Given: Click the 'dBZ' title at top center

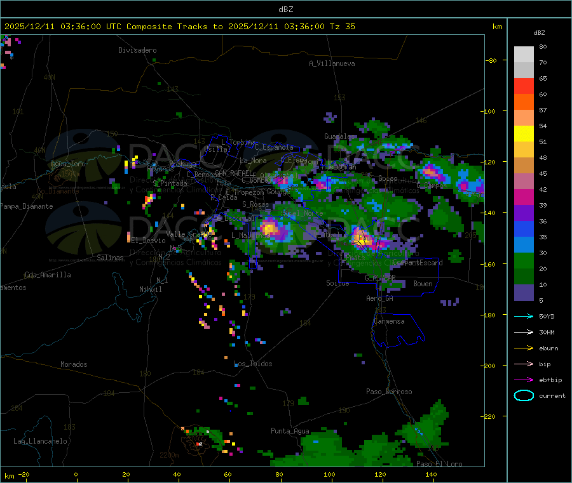Looking at the screenshot, I should pyautogui.click(x=285, y=10).
